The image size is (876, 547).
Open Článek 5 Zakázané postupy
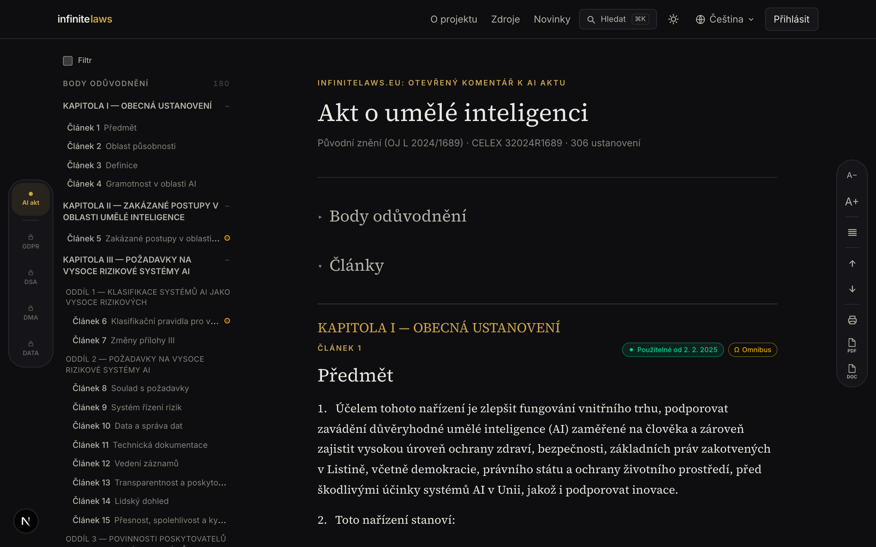tap(143, 238)
